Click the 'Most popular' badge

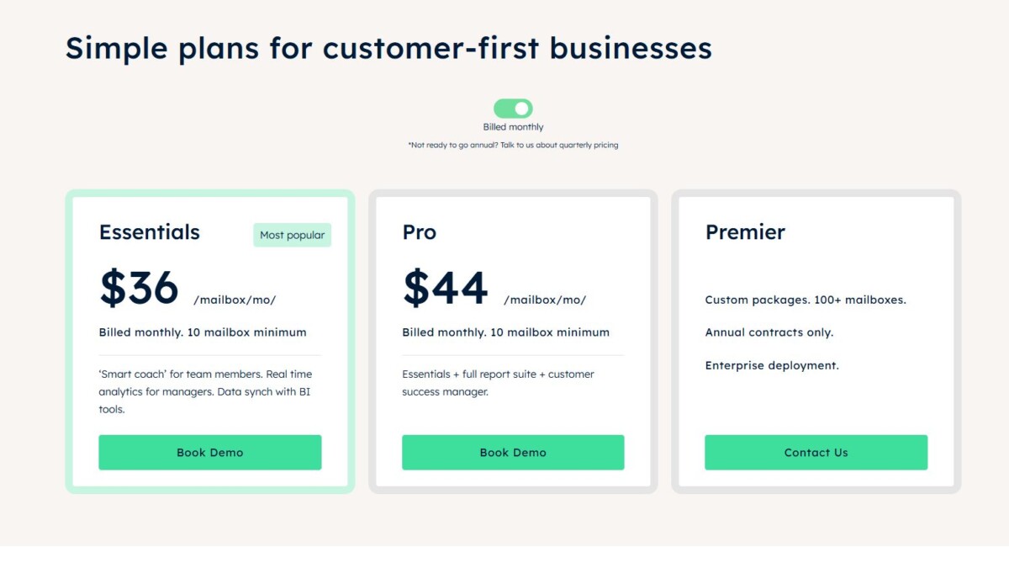point(292,236)
